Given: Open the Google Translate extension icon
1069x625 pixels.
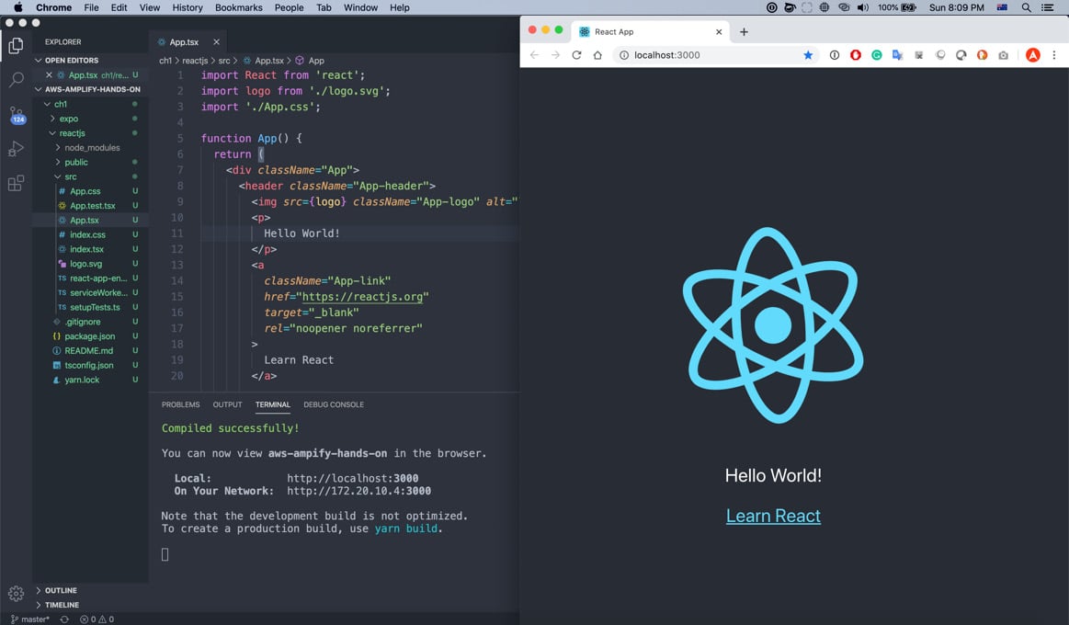Looking at the screenshot, I should [x=898, y=55].
